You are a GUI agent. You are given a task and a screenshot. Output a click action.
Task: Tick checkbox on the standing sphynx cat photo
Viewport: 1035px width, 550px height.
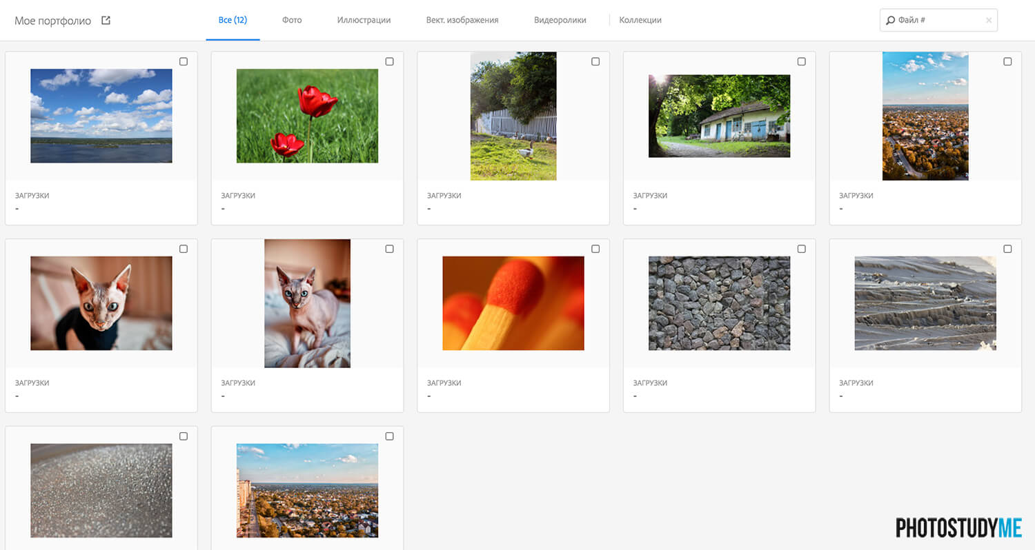[x=389, y=249]
